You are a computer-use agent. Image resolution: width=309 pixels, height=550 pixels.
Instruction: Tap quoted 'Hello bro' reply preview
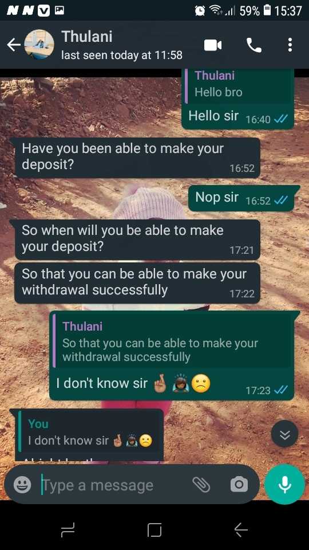click(238, 85)
